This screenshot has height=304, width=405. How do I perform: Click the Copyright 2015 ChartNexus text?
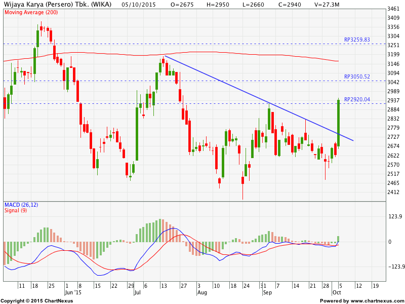pyautogui.click(x=36, y=300)
